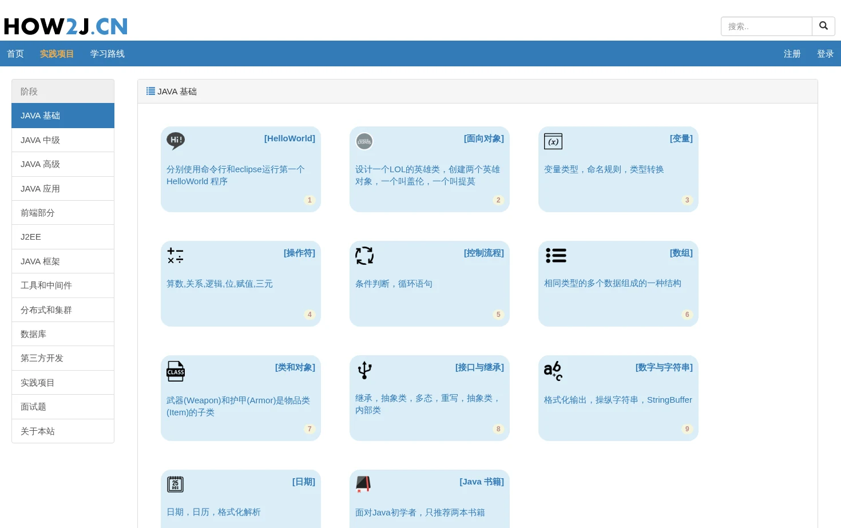Click the inheritance fork icon
The height and width of the screenshot is (528, 841).
[x=364, y=370]
